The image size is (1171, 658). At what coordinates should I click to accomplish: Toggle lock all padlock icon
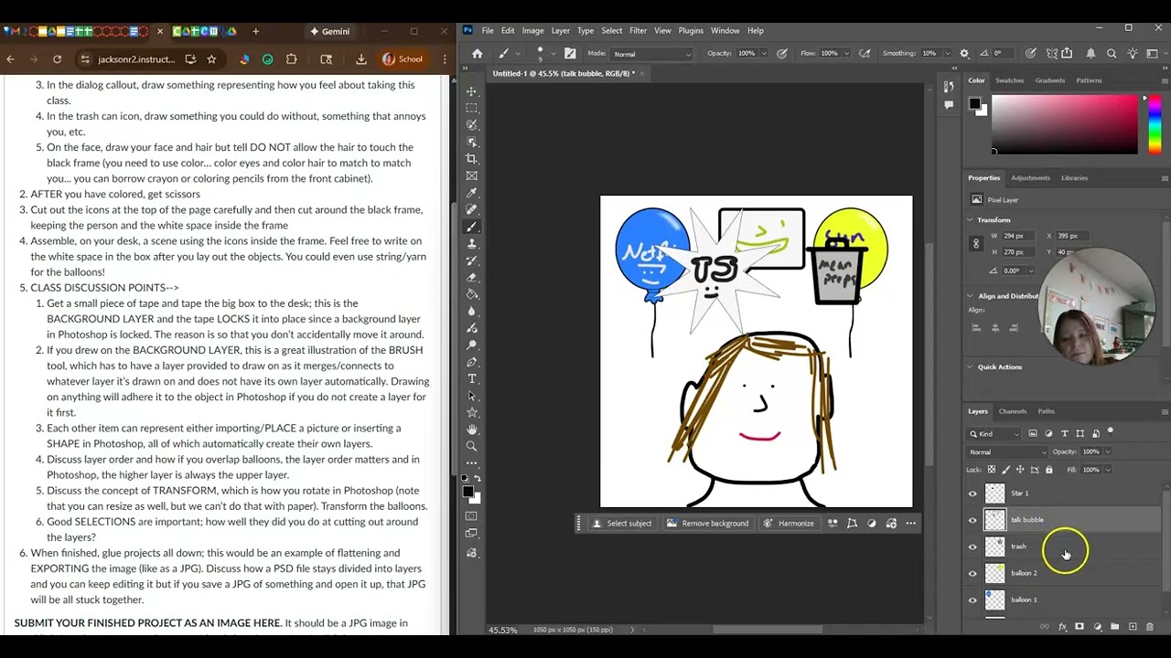click(1049, 470)
